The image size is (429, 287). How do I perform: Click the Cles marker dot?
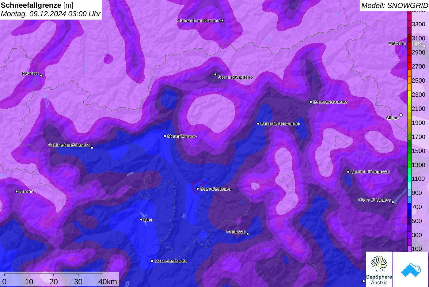click(x=141, y=219)
